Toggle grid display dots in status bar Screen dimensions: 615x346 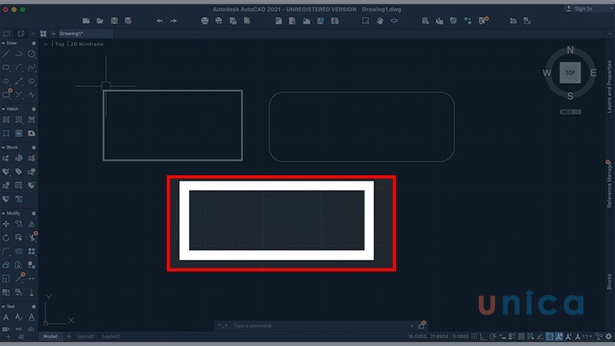(474, 337)
